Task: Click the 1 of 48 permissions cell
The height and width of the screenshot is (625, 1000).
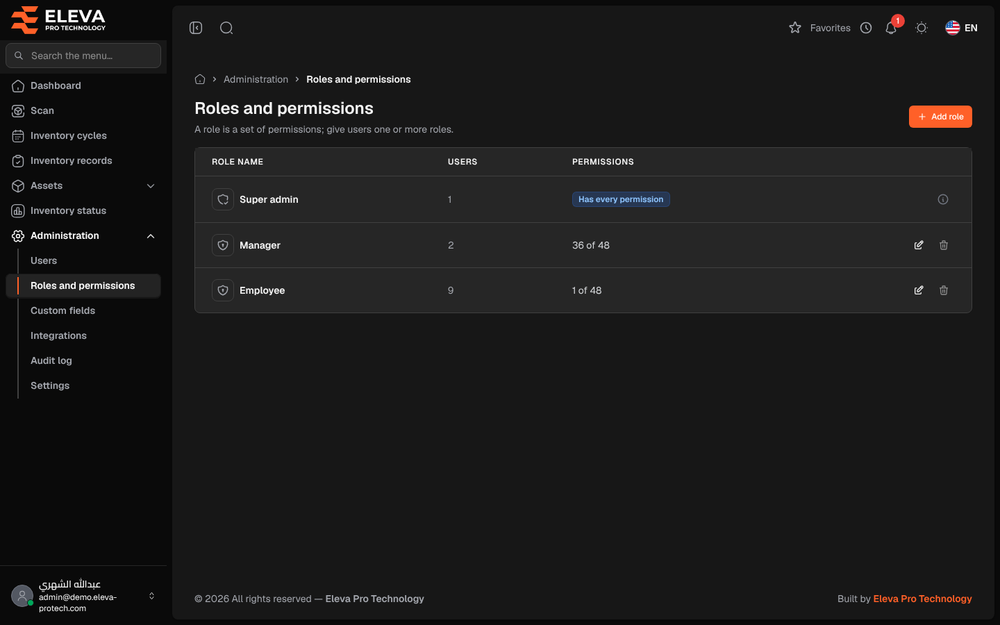Action: (x=587, y=290)
